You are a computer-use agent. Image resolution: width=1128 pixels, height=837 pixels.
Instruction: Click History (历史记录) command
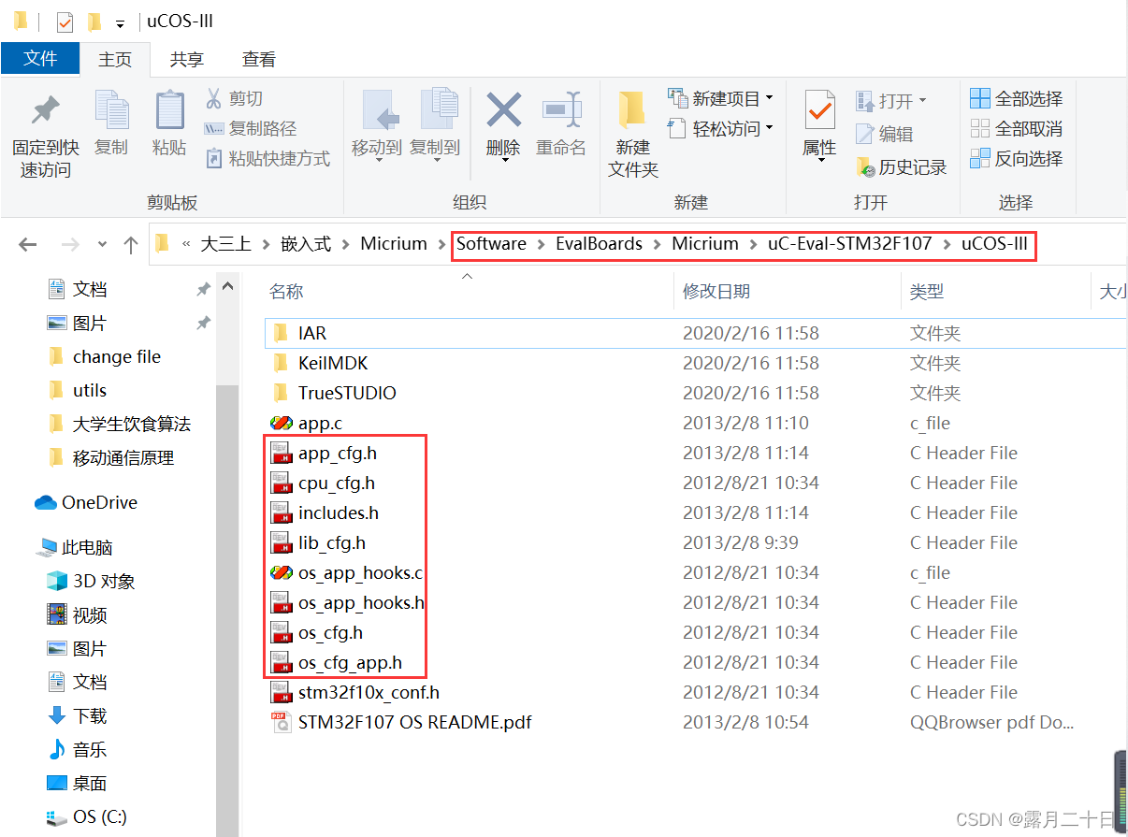902,167
